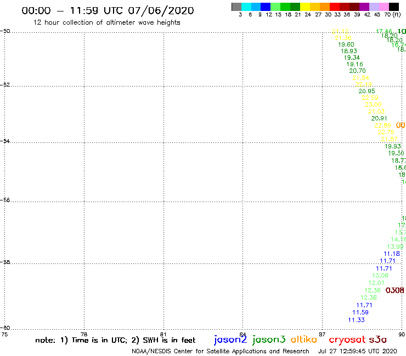Click the timestamp 'Jul 27 12:59:45 UTC 2020'
406x356 pixels.
tap(357, 352)
